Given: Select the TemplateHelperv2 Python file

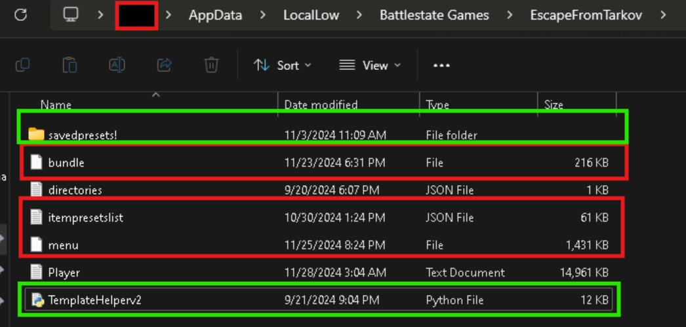Looking at the screenshot, I should [94, 300].
